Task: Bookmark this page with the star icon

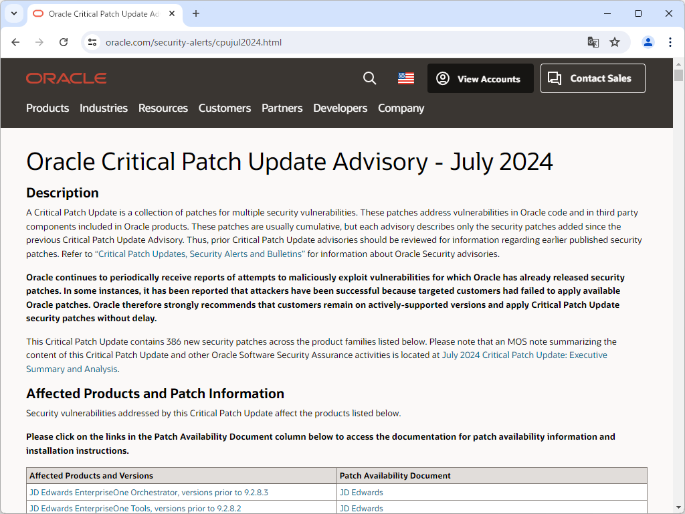Action: tap(615, 41)
